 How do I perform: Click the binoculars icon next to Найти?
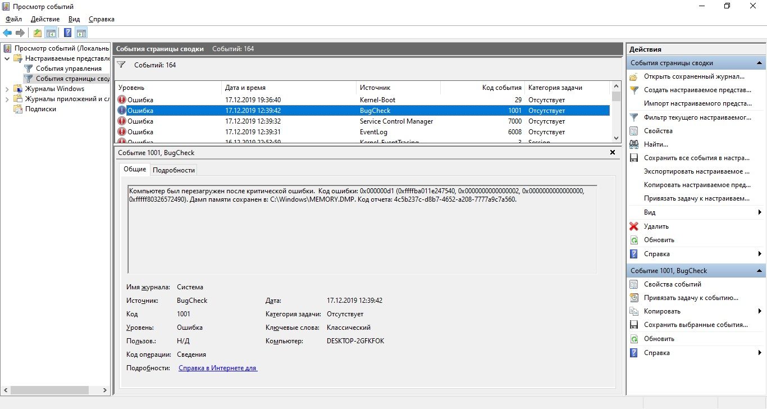coord(634,144)
